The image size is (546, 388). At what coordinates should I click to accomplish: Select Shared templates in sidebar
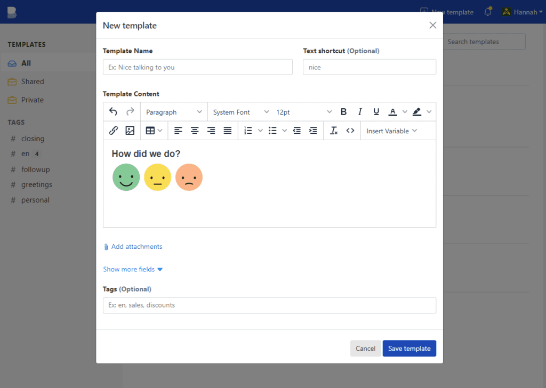point(33,82)
